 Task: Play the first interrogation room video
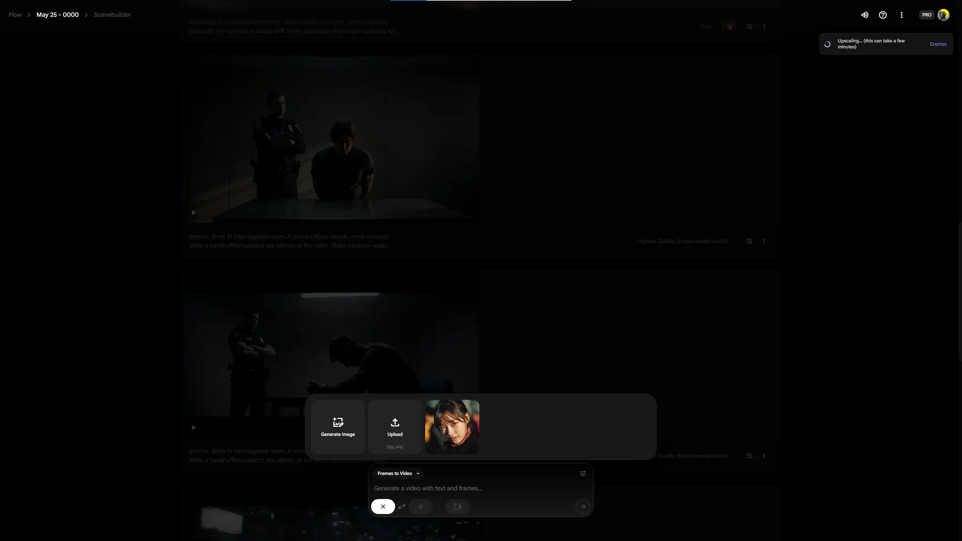pyautogui.click(x=194, y=213)
